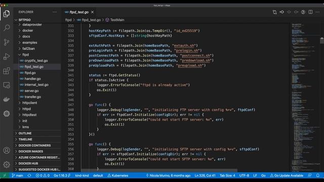Open cryptfs_test.go file
The width and height of the screenshot is (324, 182).
pyautogui.click(x=37, y=61)
